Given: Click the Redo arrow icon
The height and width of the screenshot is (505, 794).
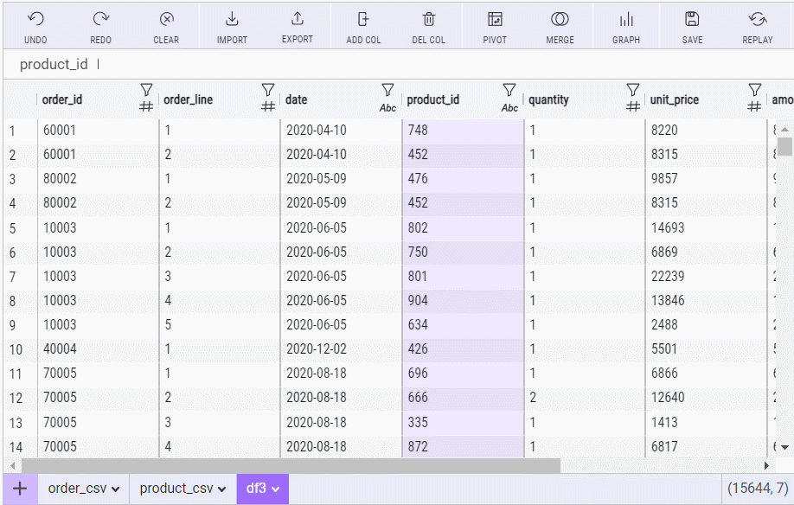Looking at the screenshot, I should (x=101, y=20).
